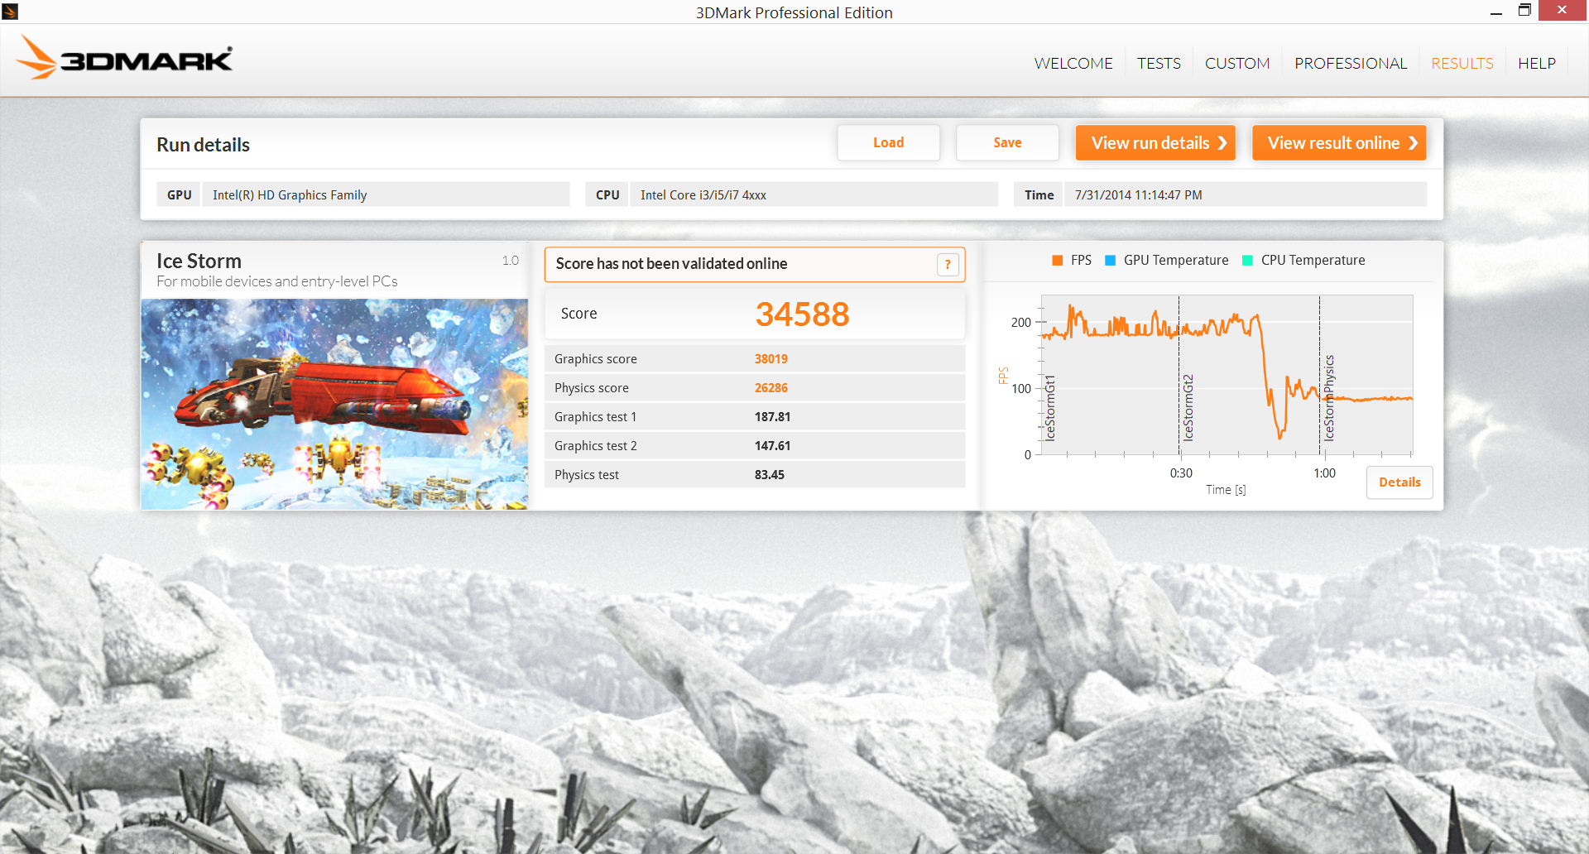The height and width of the screenshot is (854, 1589).
Task: Open View result online
Action: tap(1339, 142)
